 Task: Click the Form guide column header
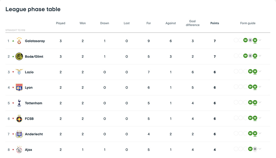tap(248, 23)
